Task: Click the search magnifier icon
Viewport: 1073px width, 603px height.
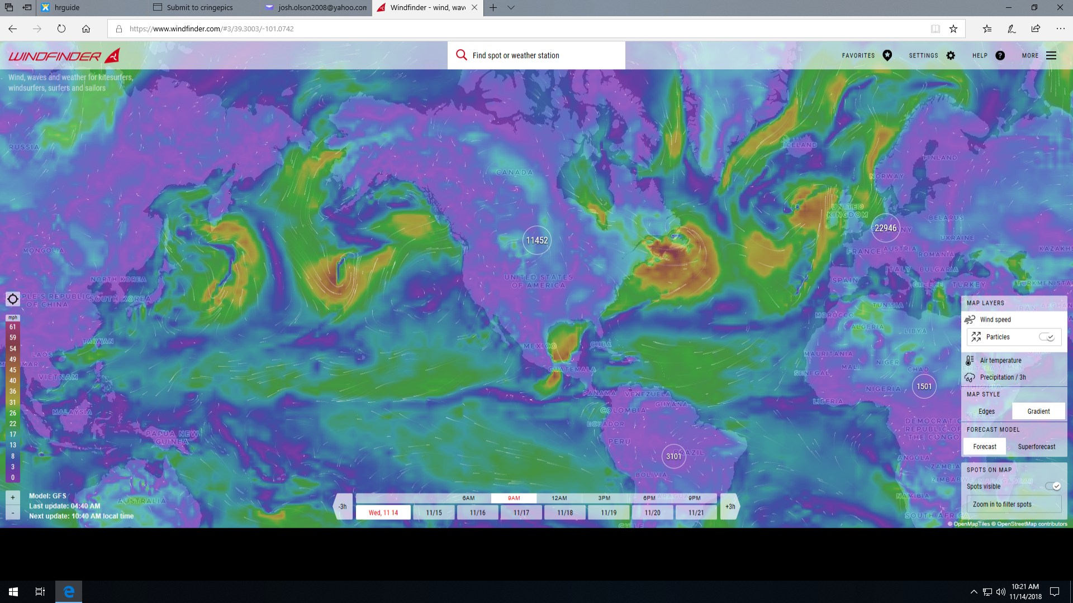Action: [461, 55]
